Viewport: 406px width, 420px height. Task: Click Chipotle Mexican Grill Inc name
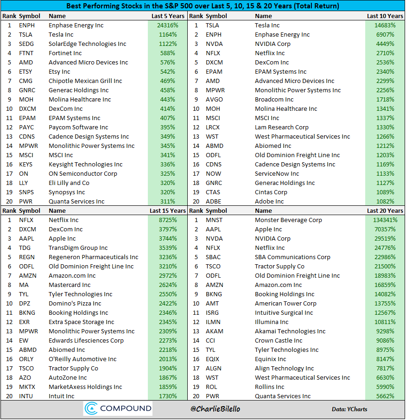tap(85, 81)
